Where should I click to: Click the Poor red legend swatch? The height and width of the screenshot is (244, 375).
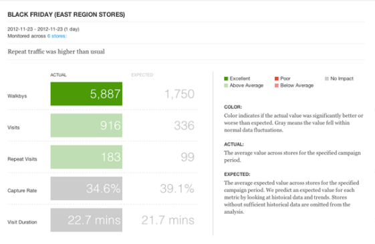pos(277,79)
